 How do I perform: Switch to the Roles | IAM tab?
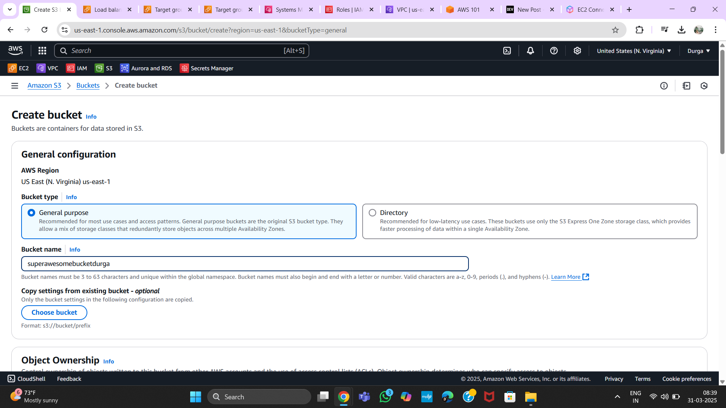tap(350, 9)
